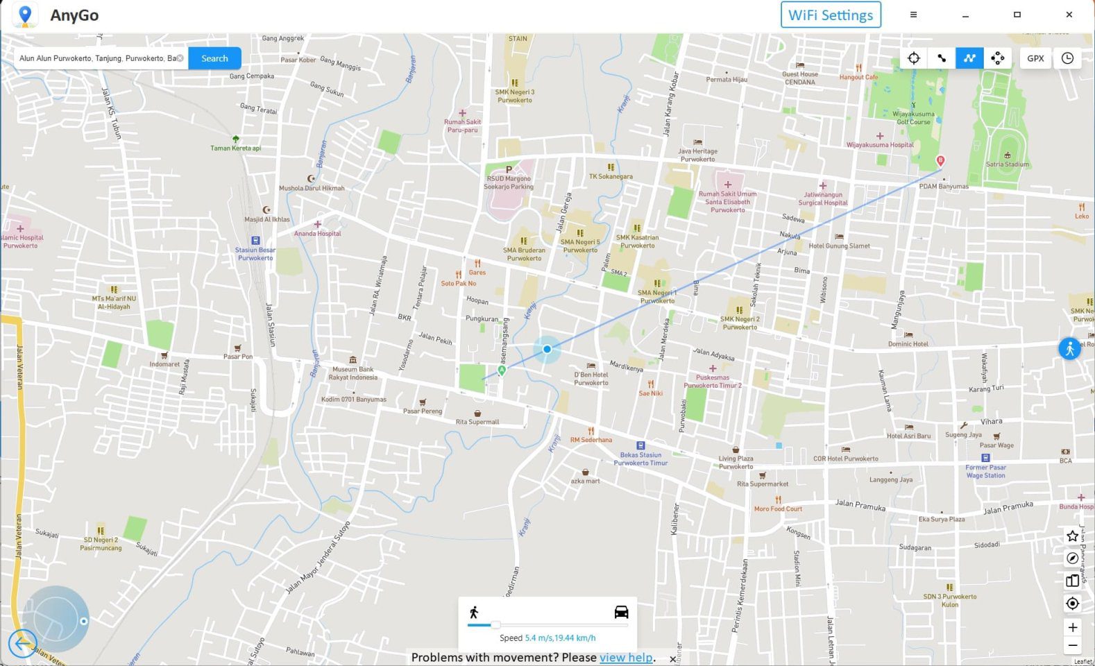Select the teleport mode crosshair icon
This screenshot has height=666, width=1095.
tap(913, 58)
